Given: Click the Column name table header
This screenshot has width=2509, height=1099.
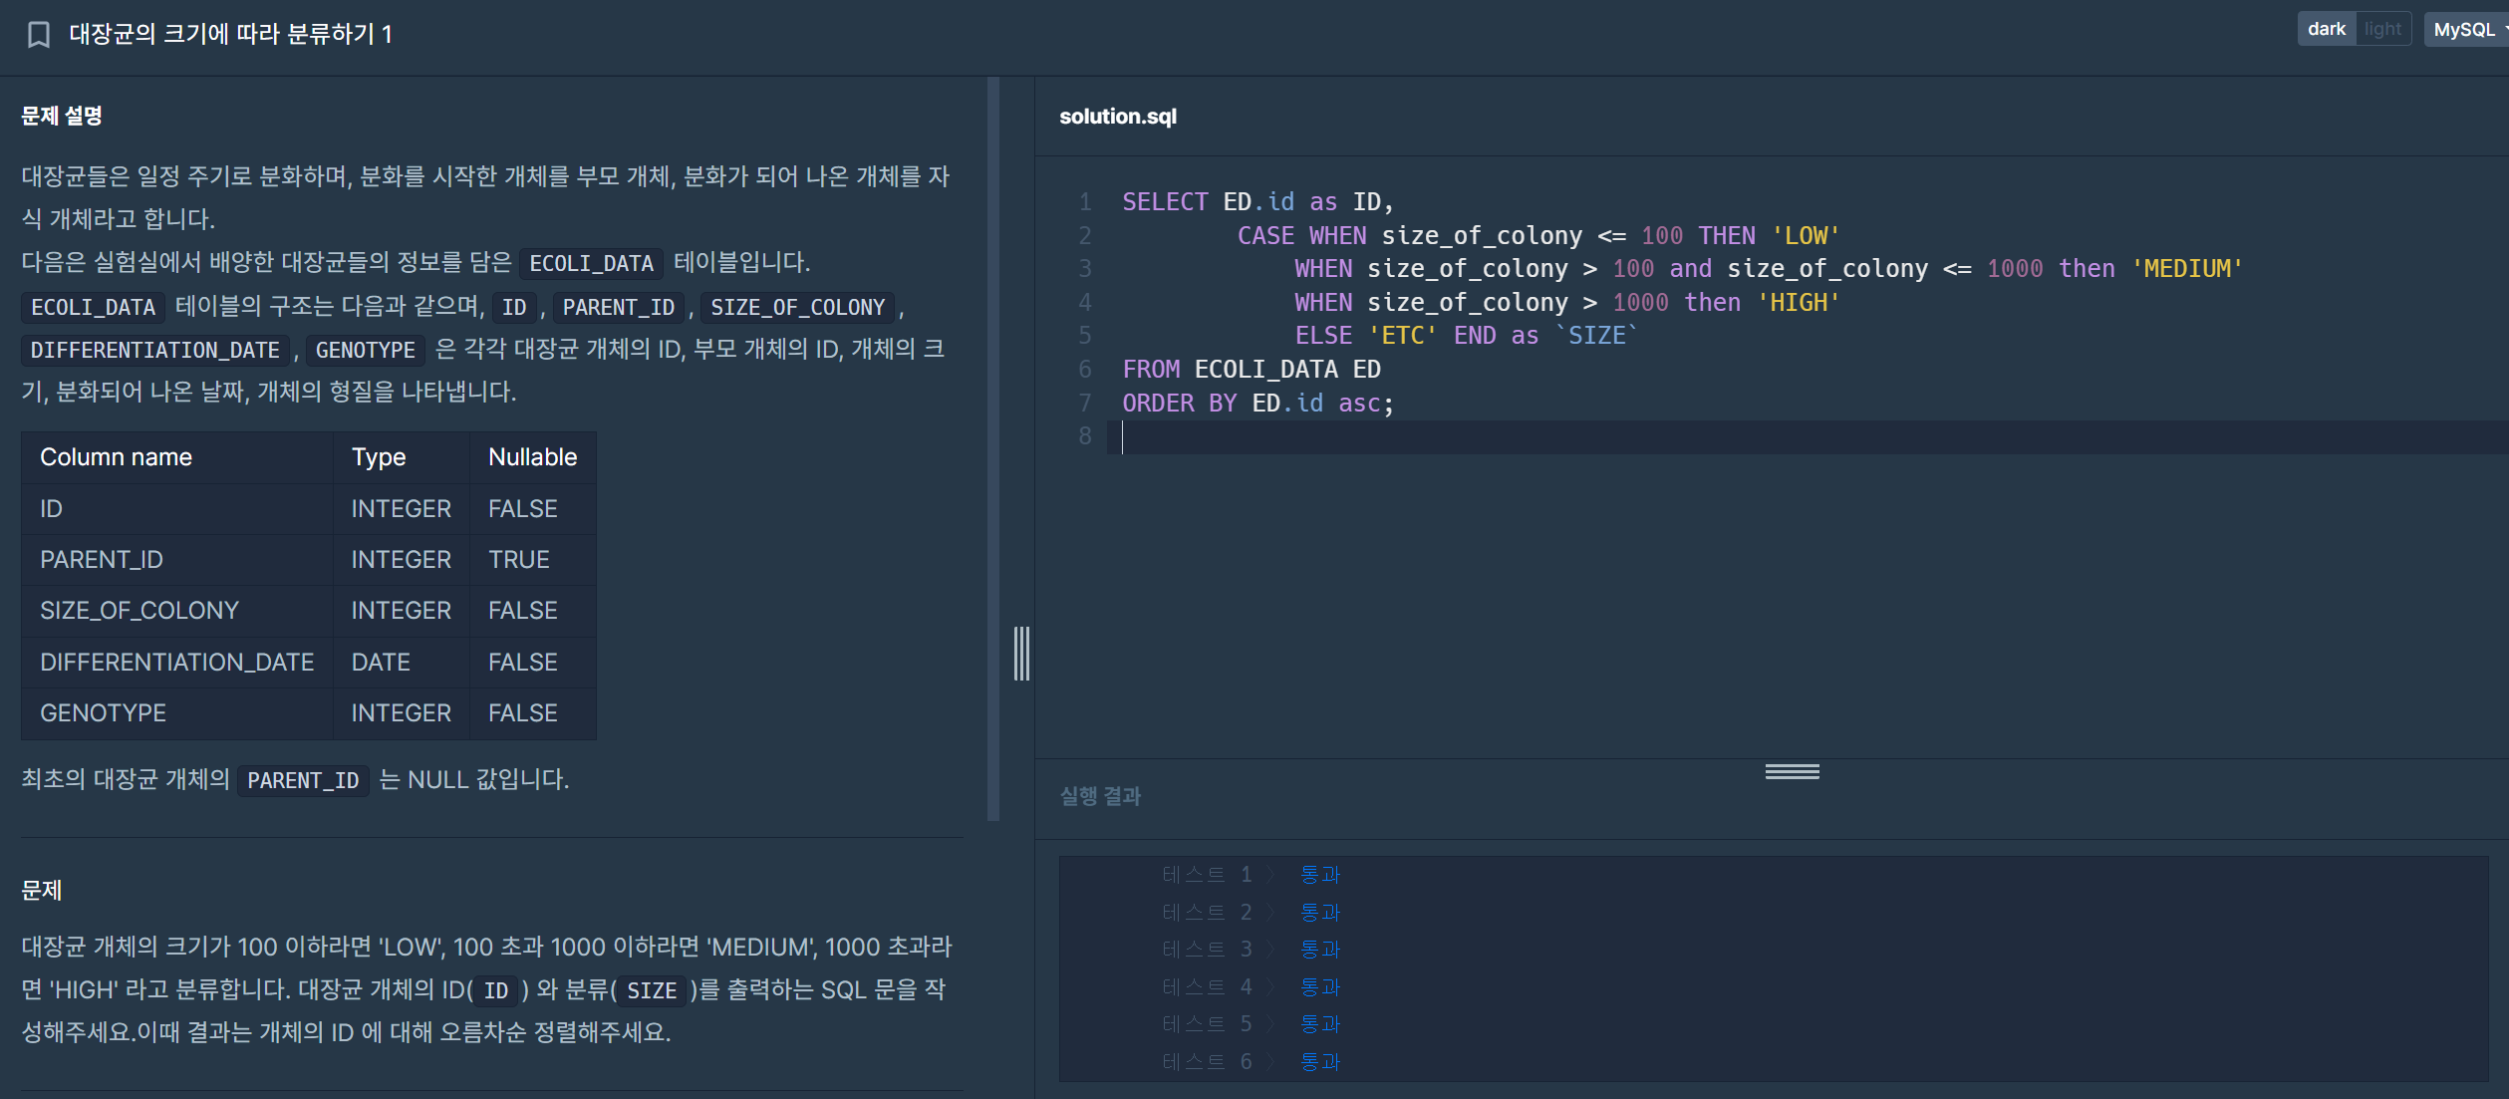Looking at the screenshot, I should click(x=116, y=457).
